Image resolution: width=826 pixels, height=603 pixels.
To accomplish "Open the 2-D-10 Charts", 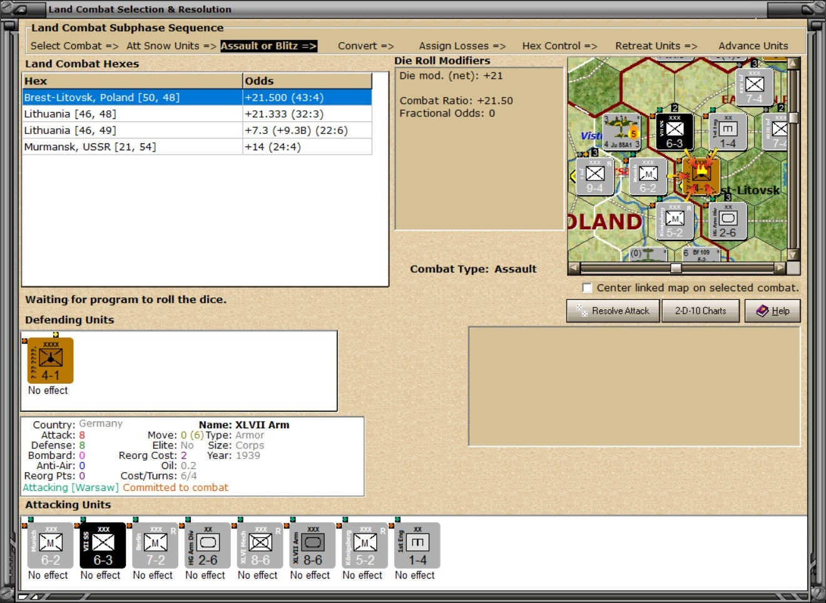I will coord(700,311).
